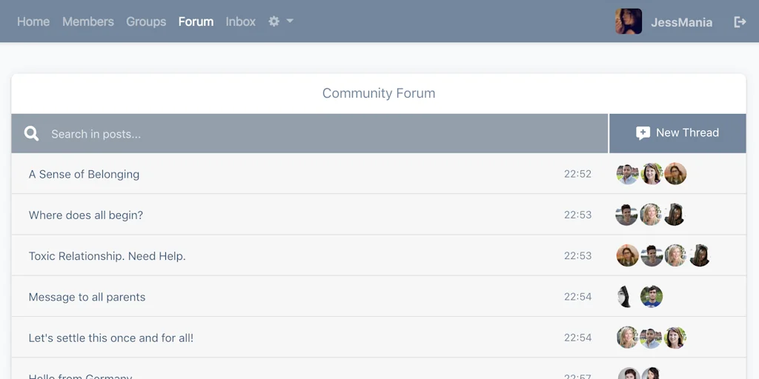Click 22:53 time on Where does all begin?
The height and width of the screenshot is (379, 759).
tap(577, 215)
